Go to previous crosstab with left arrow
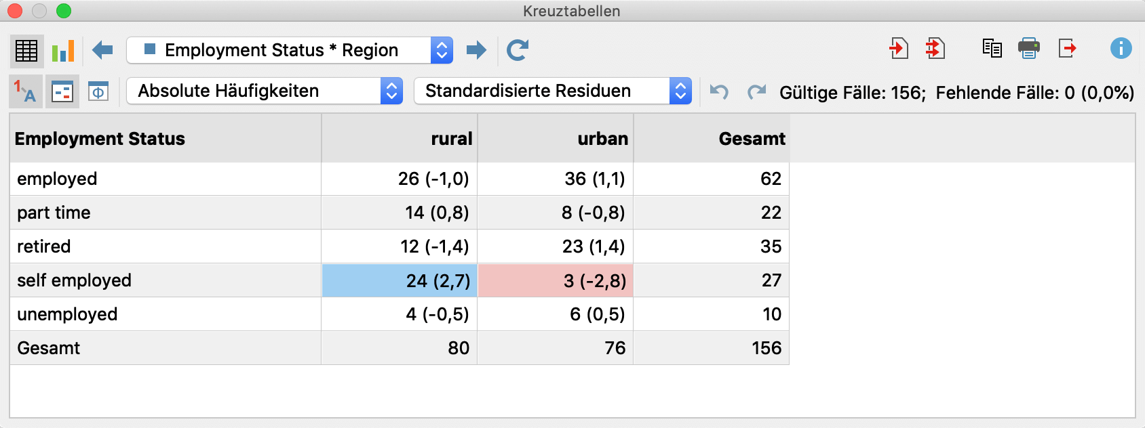This screenshot has width=1145, height=428. [102, 49]
